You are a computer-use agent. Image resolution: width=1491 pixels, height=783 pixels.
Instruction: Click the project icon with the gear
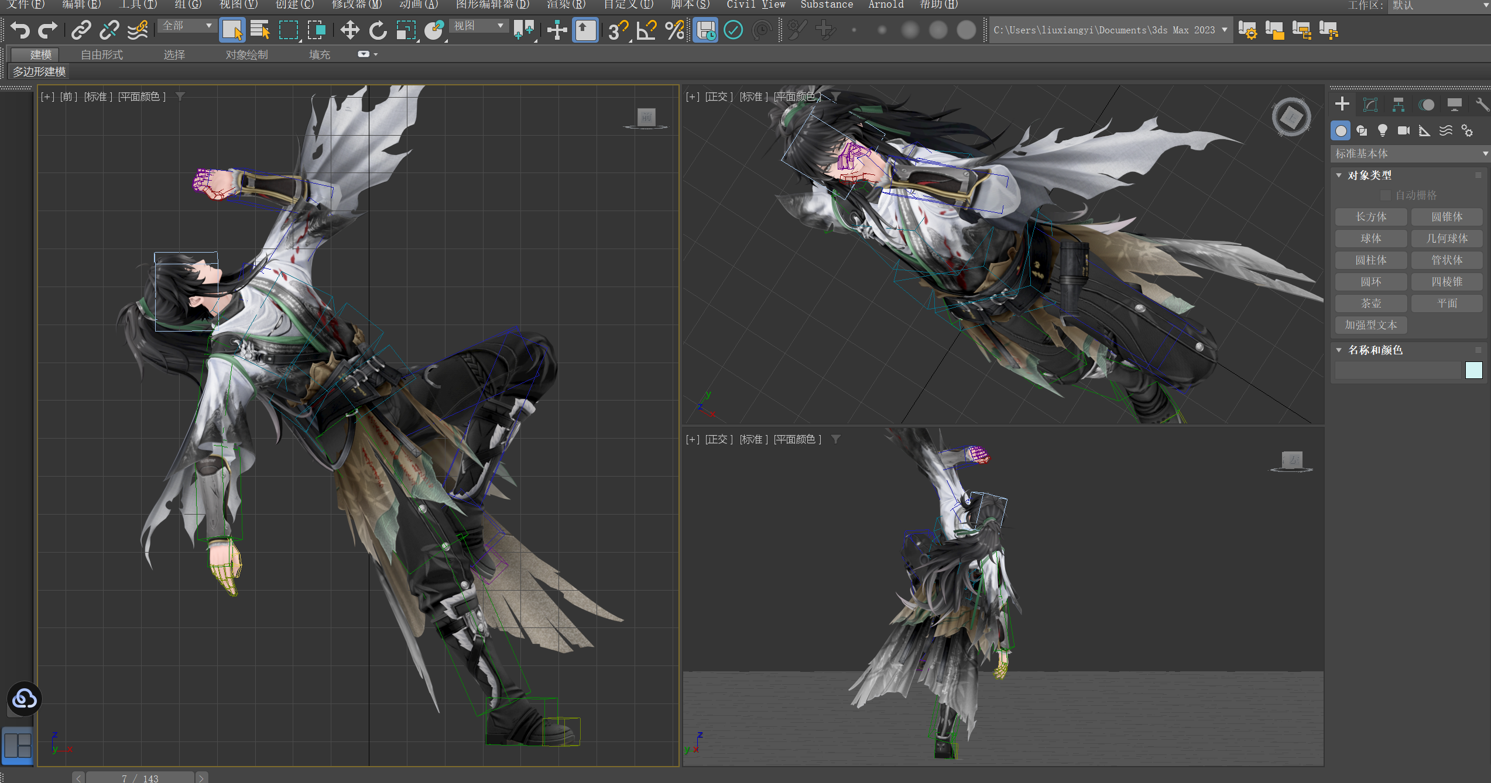(x=1247, y=30)
